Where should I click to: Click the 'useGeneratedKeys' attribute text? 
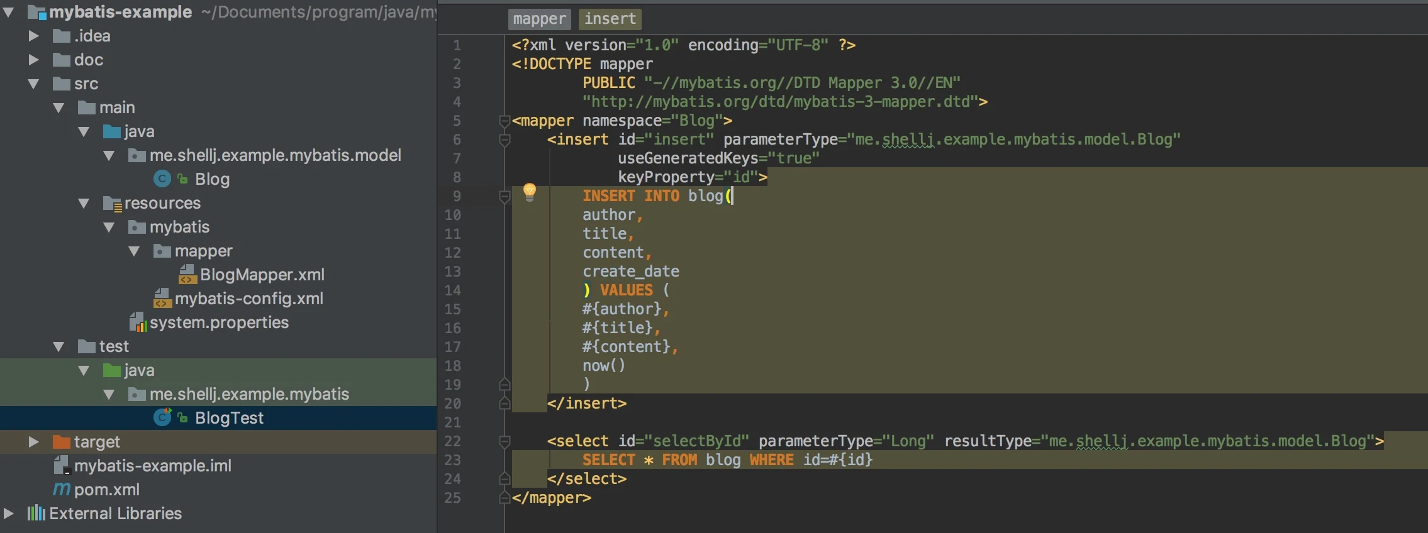(688, 158)
